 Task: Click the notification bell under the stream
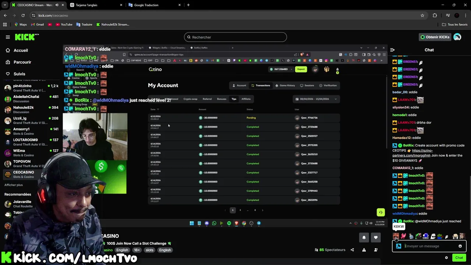click(364, 238)
